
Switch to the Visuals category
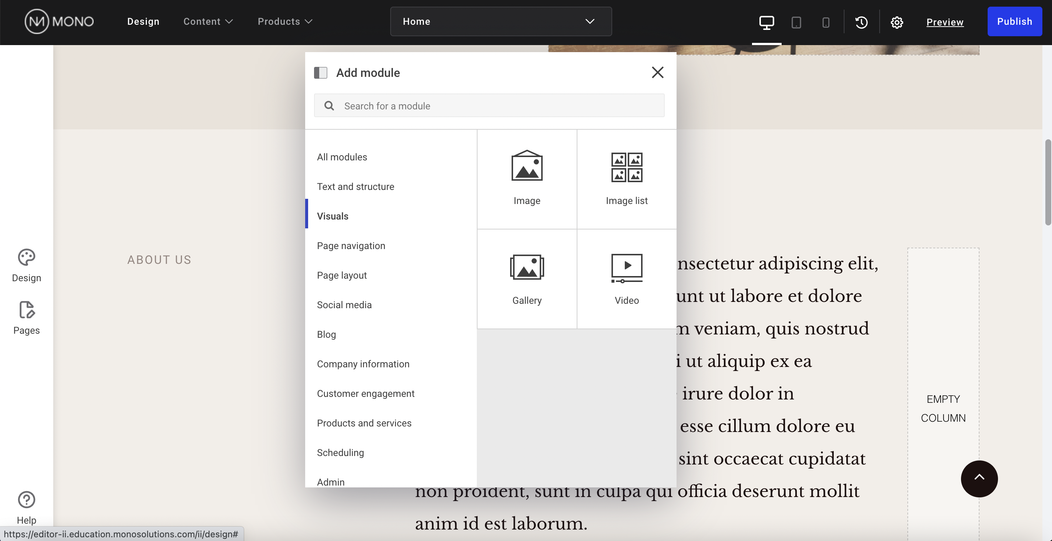click(333, 216)
